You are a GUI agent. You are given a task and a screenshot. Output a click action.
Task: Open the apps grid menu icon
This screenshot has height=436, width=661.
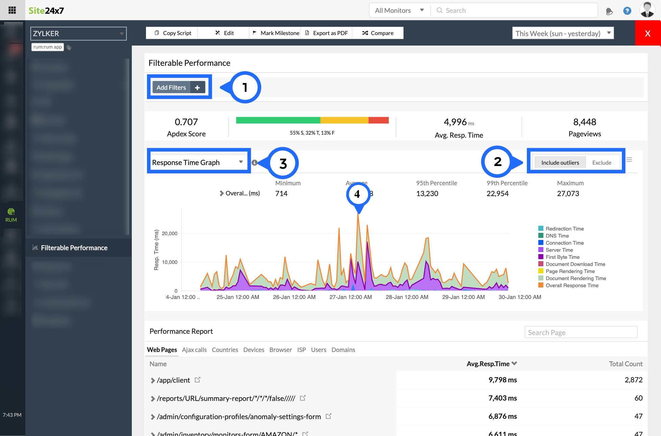point(12,10)
